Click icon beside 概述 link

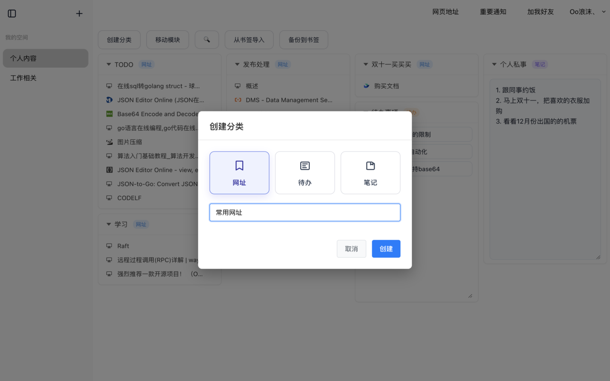(238, 86)
